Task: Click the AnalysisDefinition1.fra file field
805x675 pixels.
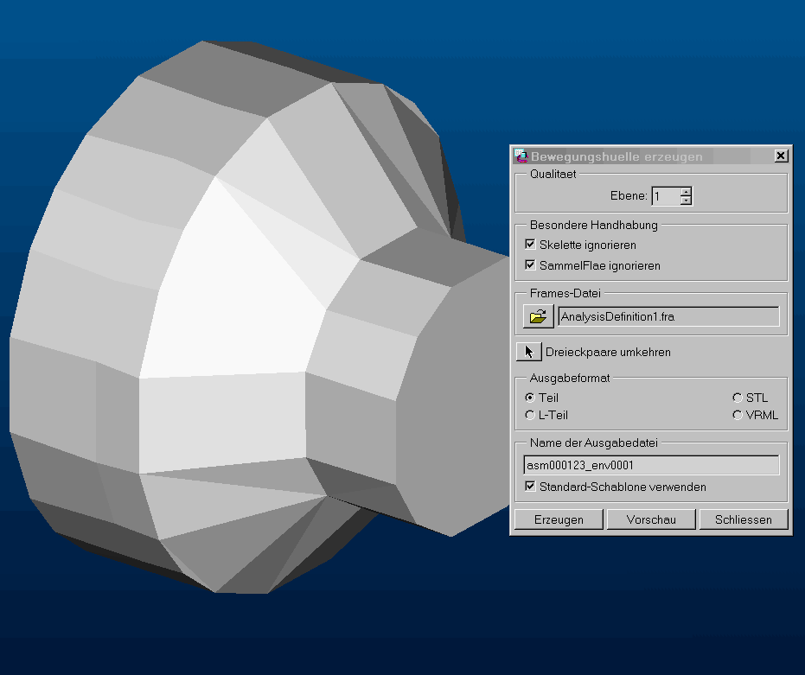Action: [668, 316]
